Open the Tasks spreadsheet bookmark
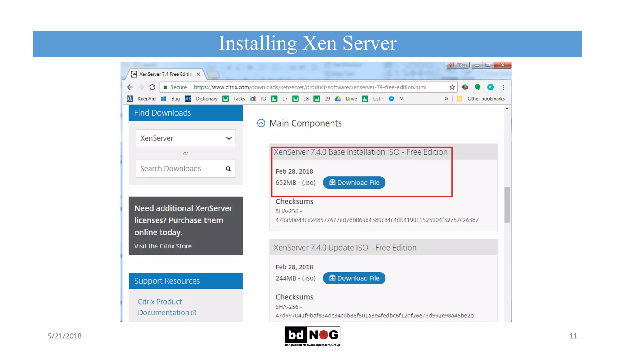The width and height of the screenshot is (625, 352). point(234,99)
